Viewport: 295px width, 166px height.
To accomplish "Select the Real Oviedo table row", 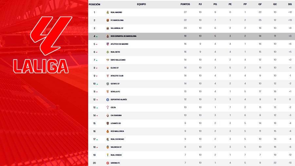I will click(x=191, y=155).
